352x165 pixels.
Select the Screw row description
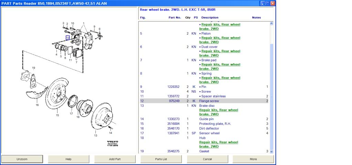tap(205, 92)
